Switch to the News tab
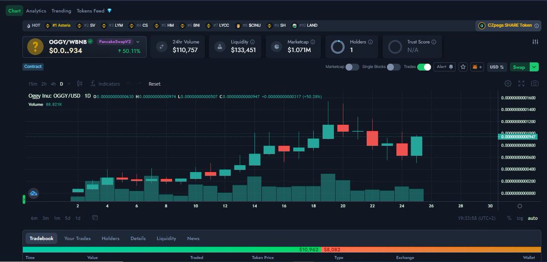This screenshot has height=262, width=547. coord(193,238)
